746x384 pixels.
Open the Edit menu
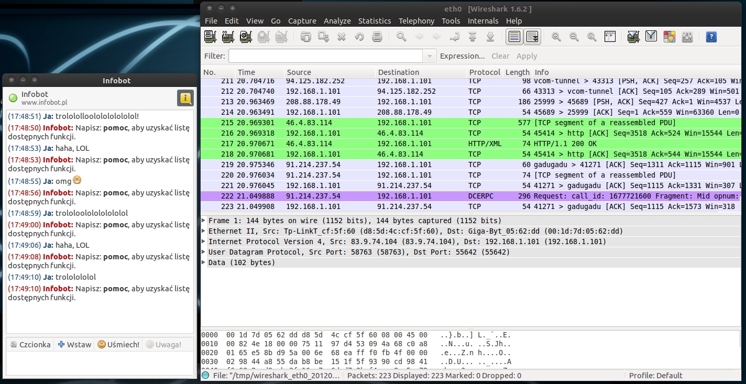(232, 21)
